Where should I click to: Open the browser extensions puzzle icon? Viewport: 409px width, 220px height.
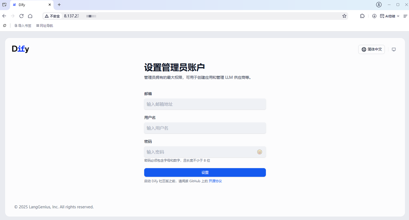click(x=362, y=16)
